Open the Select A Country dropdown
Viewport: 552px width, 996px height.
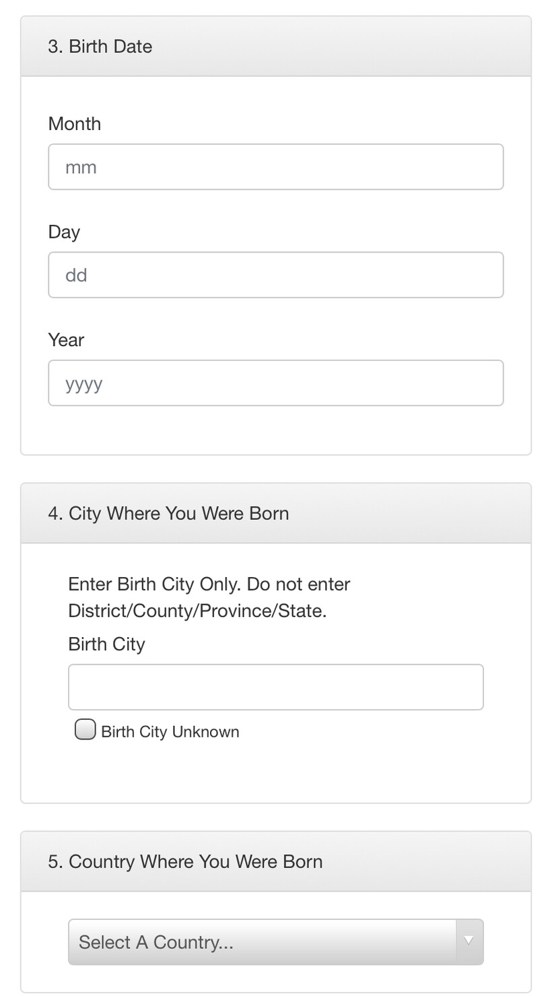pyautogui.click(x=263, y=942)
